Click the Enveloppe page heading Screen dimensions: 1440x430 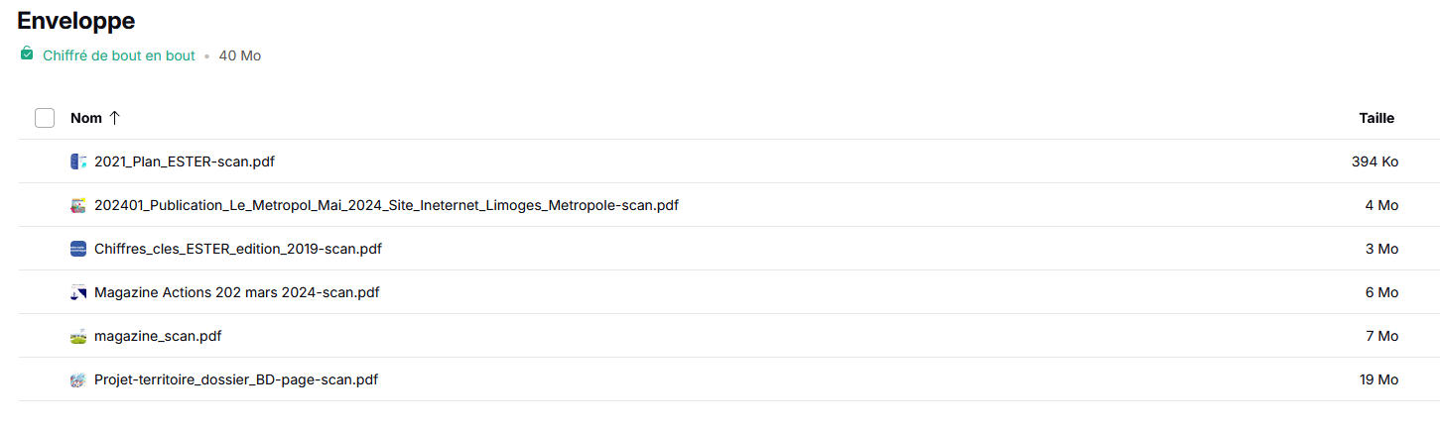point(76,20)
